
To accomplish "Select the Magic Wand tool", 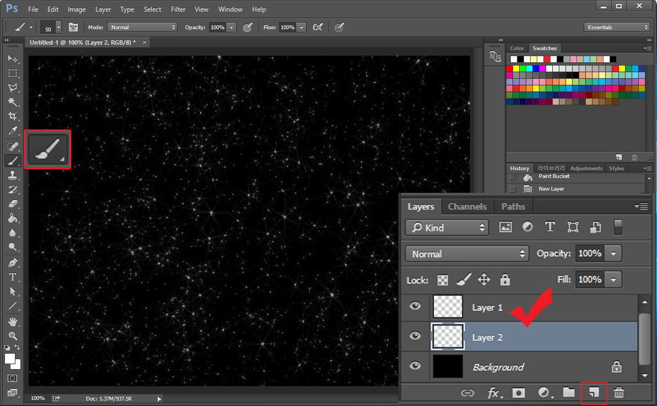I will [x=13, y=102].
